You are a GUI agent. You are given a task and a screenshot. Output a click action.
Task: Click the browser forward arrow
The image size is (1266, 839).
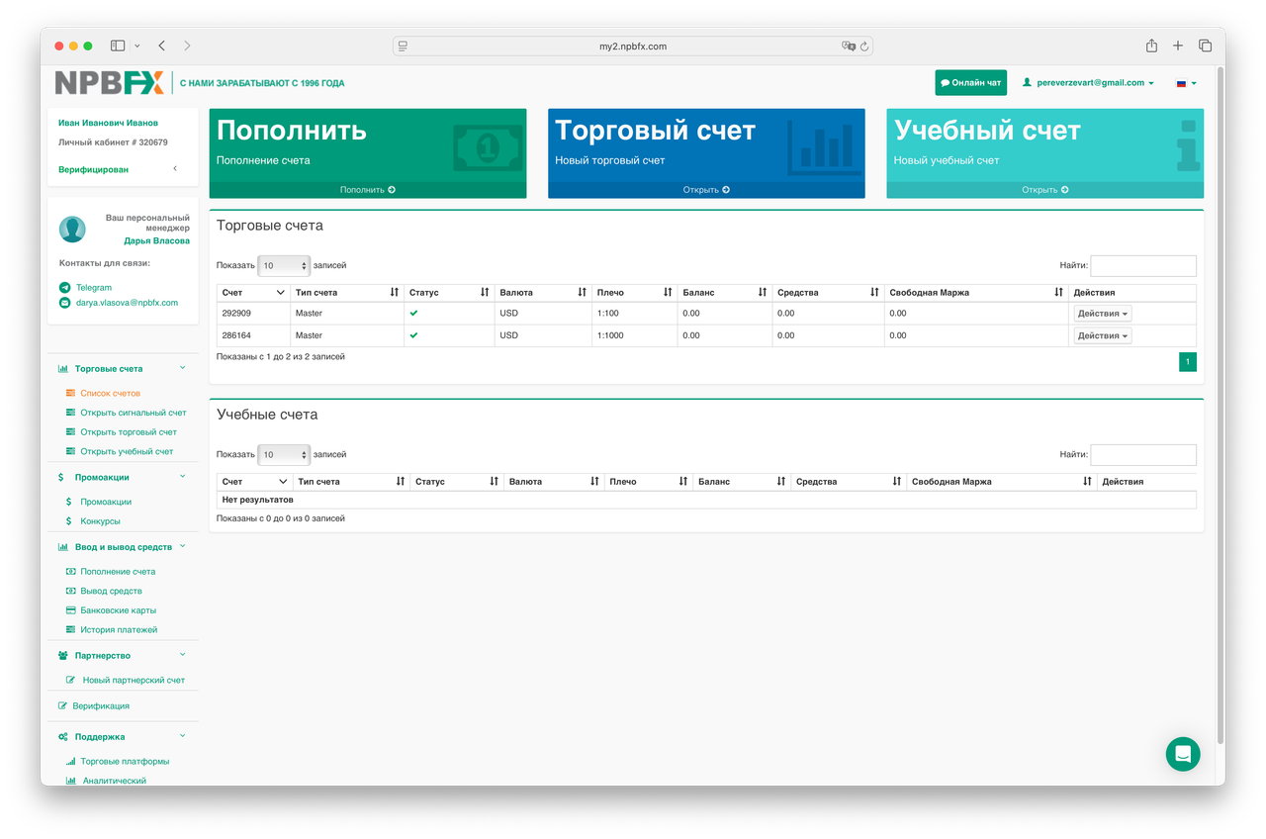(x=187, y=46)
